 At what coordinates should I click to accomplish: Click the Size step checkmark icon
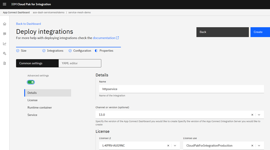click(x=18, y=51)
